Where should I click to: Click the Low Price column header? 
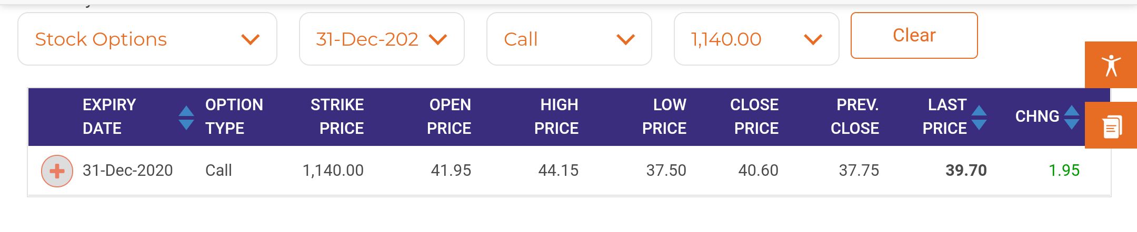[664, 117]
